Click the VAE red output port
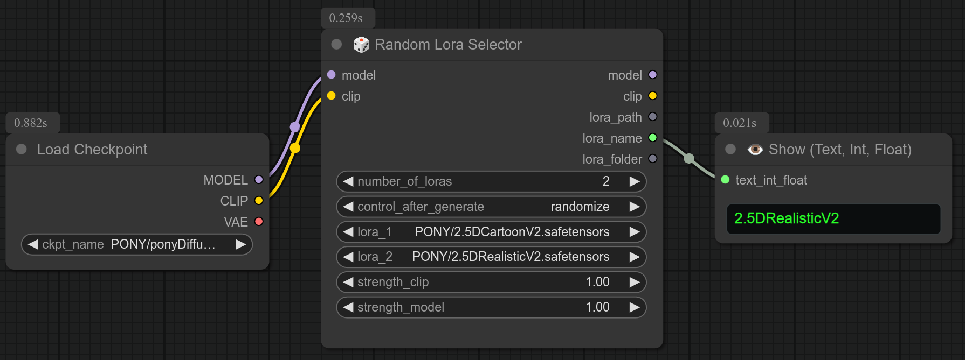 click(x=259, y=222)
